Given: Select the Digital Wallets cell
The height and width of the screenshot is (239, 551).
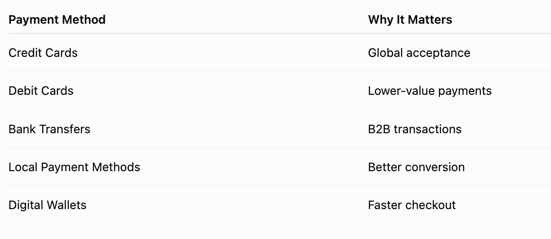Looking at the screenshot, I should coord(47,205).
